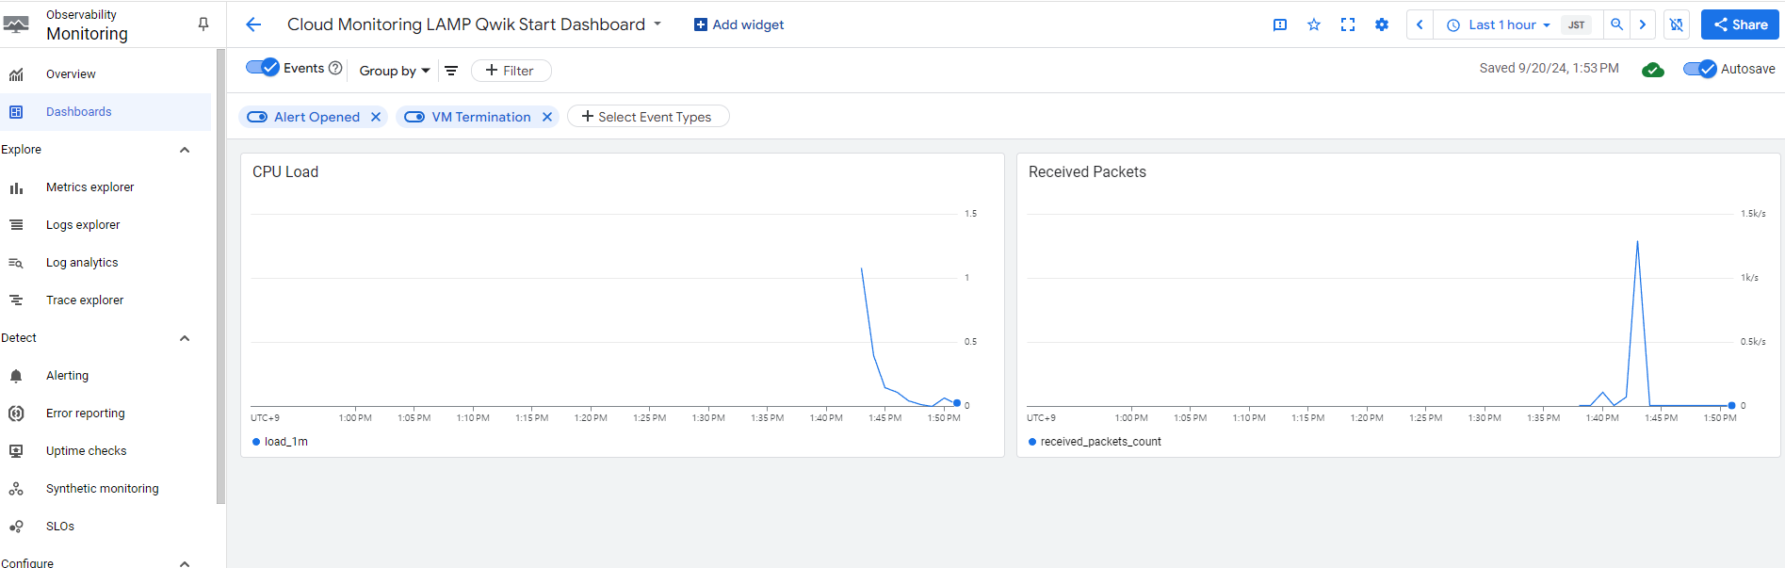The width and height of the screenshot is (1785, 568).
Task: Select the Received Packets widget title
Action: [1087, 171]
